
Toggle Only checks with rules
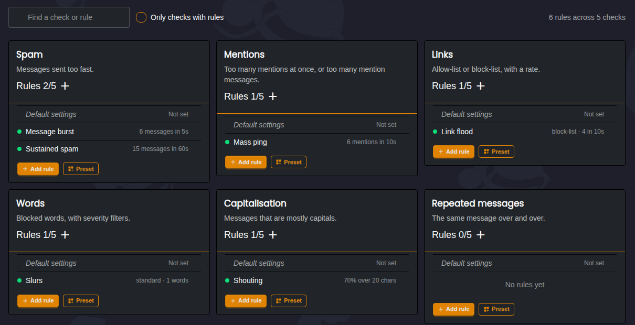pos(141,17)
